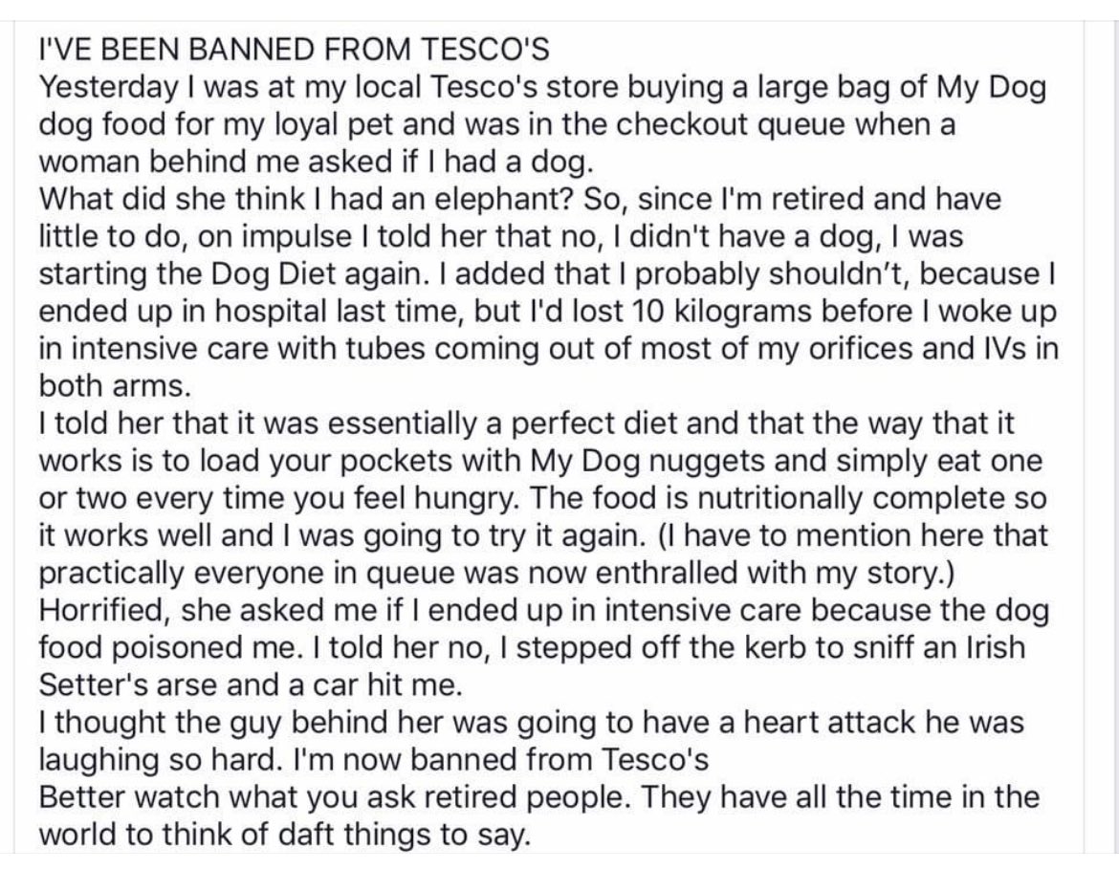The image size is (1119, 891).
Task: Click the line starting "in intensive care with tubes"
Action: 549,349
